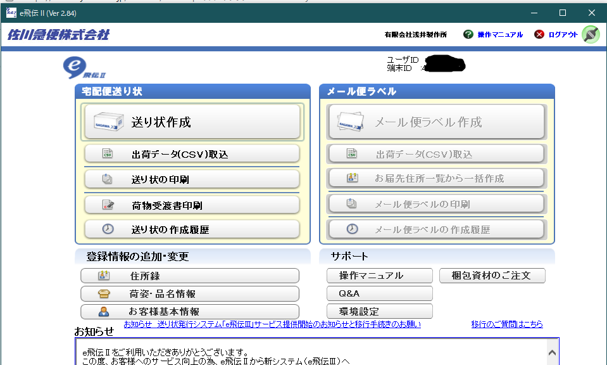
Task: Open 住所録 address book
Action: pos(190,276)
